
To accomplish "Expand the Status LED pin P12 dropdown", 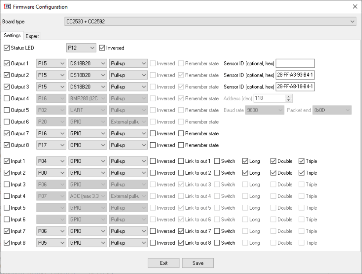I will pos(81,48).
